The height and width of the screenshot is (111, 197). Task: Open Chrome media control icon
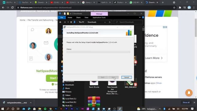pos(184,7)
